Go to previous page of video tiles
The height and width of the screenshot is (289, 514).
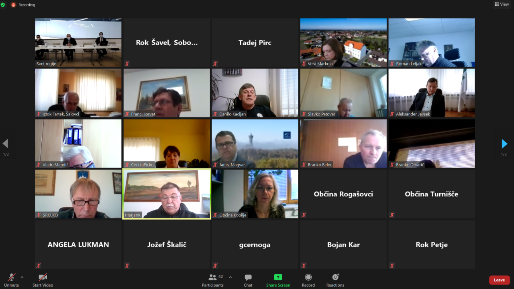[5, 143]
